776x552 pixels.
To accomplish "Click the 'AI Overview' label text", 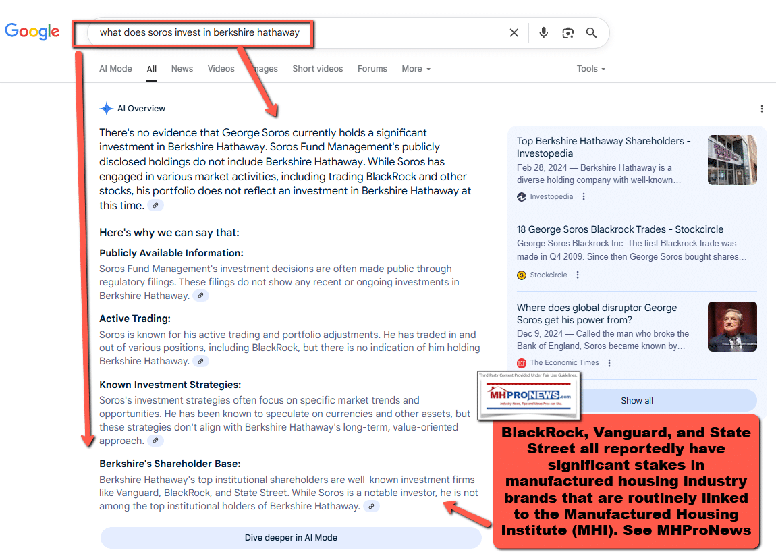I will (x=141, y=109).
